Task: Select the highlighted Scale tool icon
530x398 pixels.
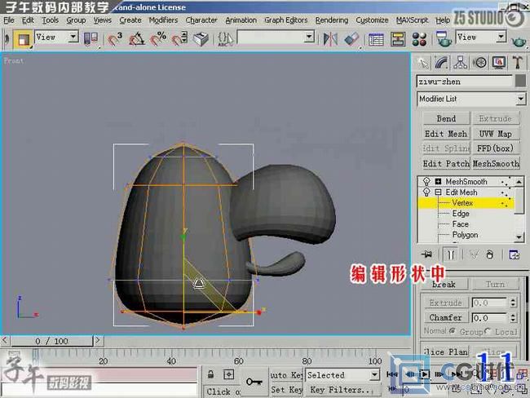Action: (23, 39)
